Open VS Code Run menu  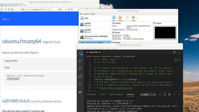tap(102, 48)
